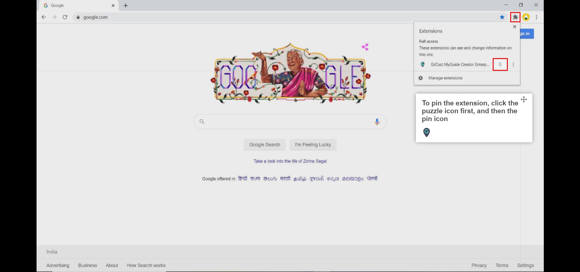Close the Extensions popup

point(515,27)
